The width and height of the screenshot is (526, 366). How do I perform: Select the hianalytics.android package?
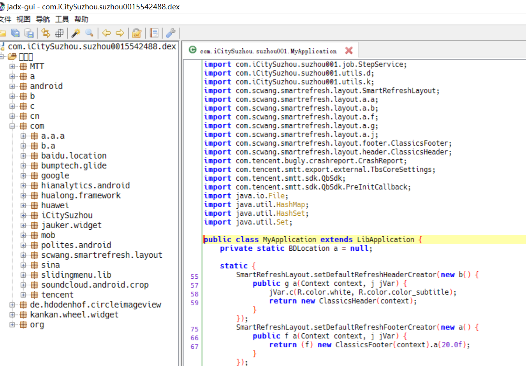coord(86,186)
